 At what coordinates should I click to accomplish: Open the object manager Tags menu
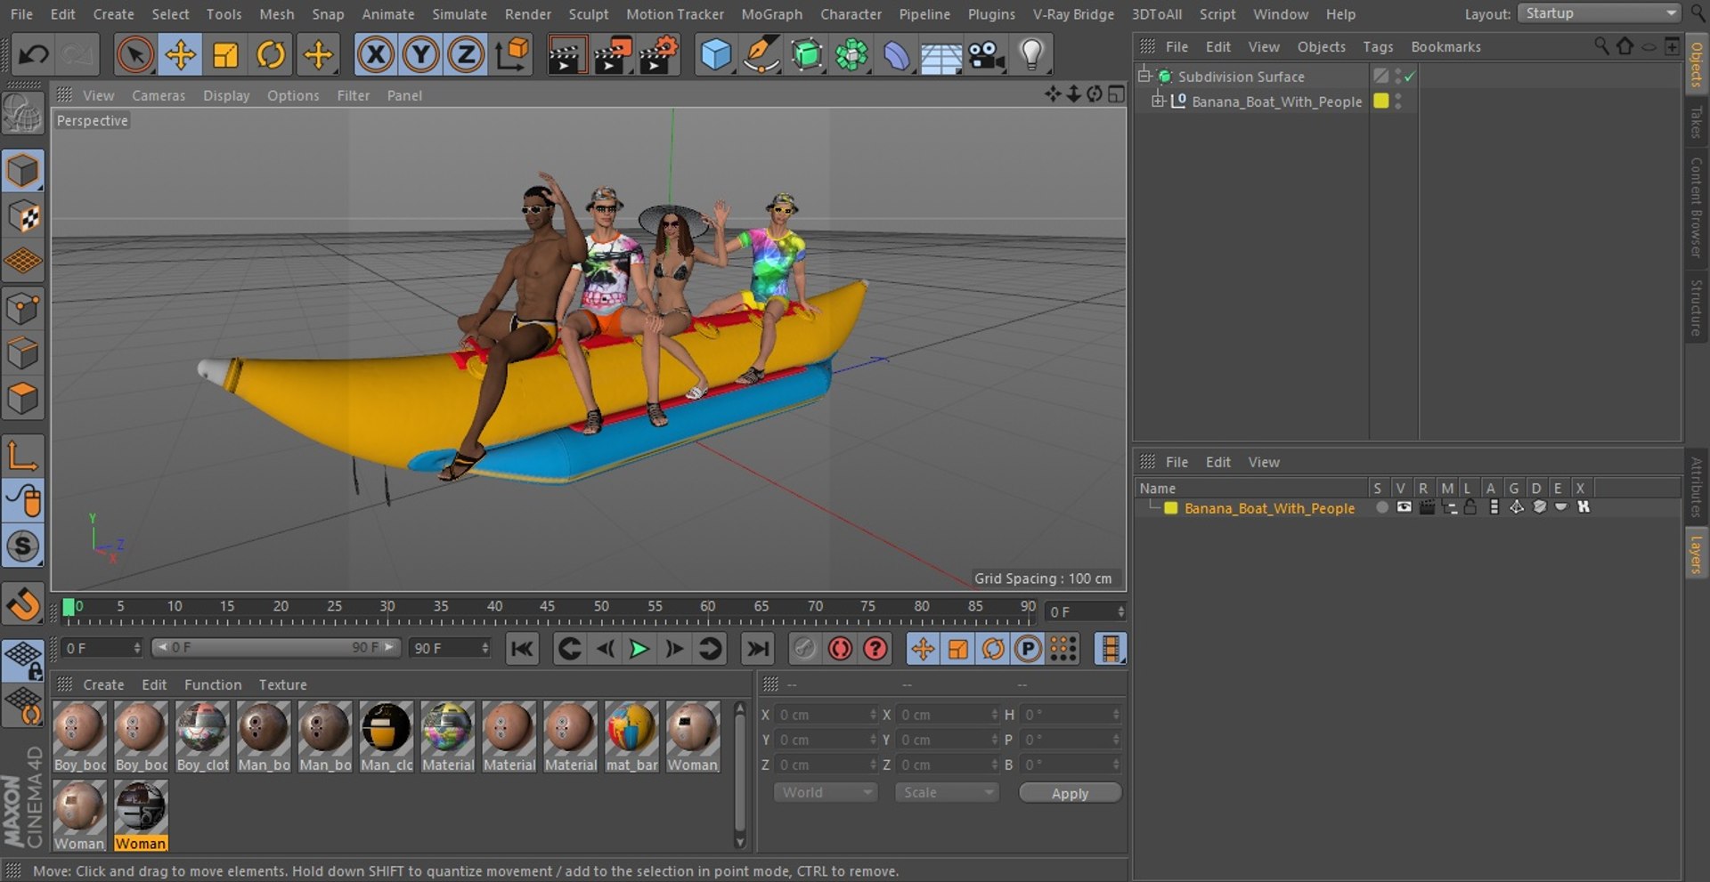pyautogui.click(x=1377, y=46)
